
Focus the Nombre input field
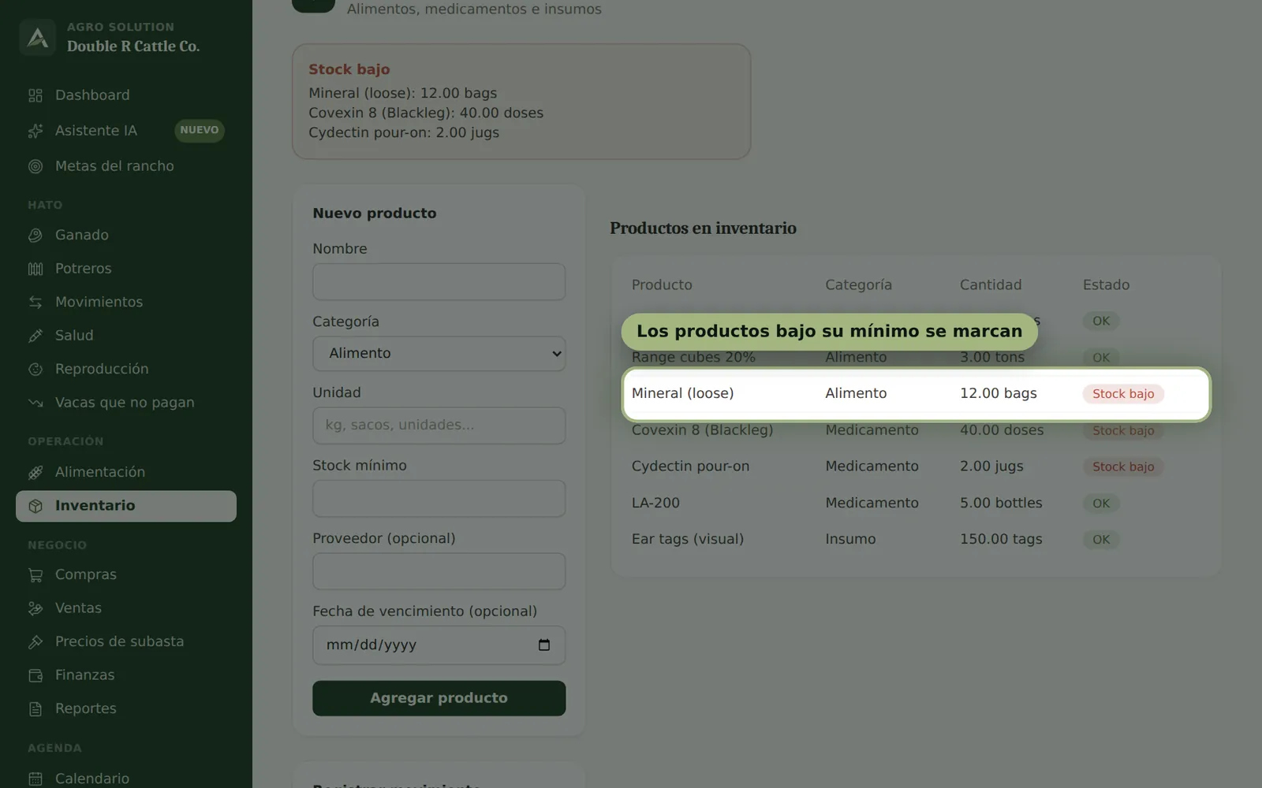tap(439, 281)
